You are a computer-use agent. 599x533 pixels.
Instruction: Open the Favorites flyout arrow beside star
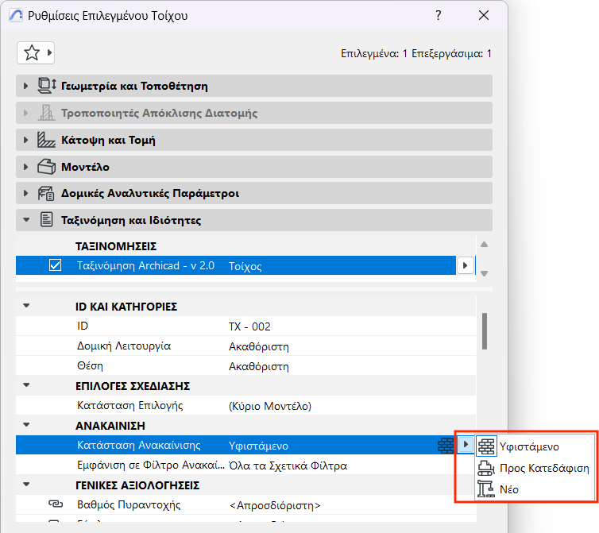[x=49, y=52]
